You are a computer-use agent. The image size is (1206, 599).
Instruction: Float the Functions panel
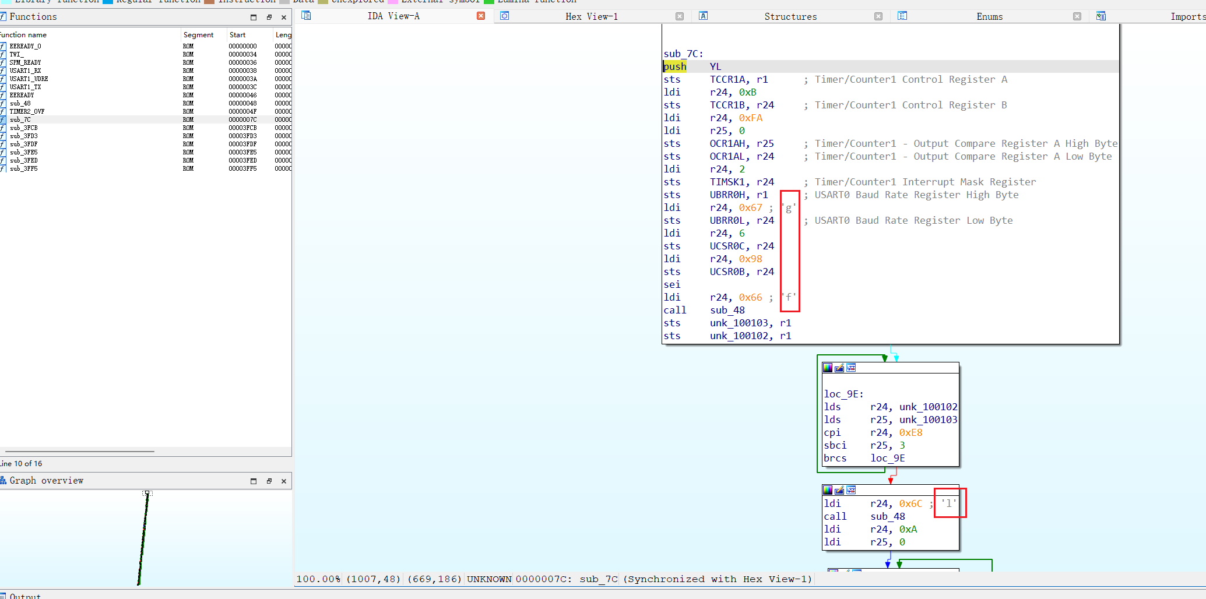[x=269, y=17]
